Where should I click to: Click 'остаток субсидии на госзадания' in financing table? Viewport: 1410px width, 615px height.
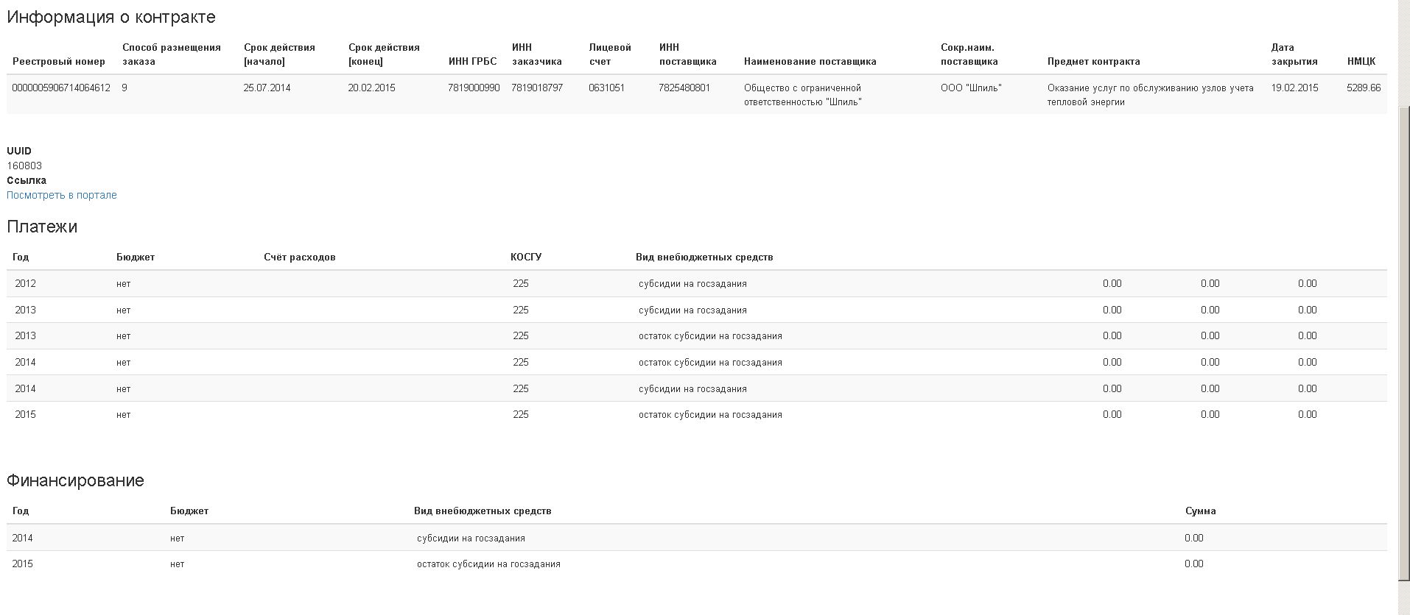(x=488, y=564)
